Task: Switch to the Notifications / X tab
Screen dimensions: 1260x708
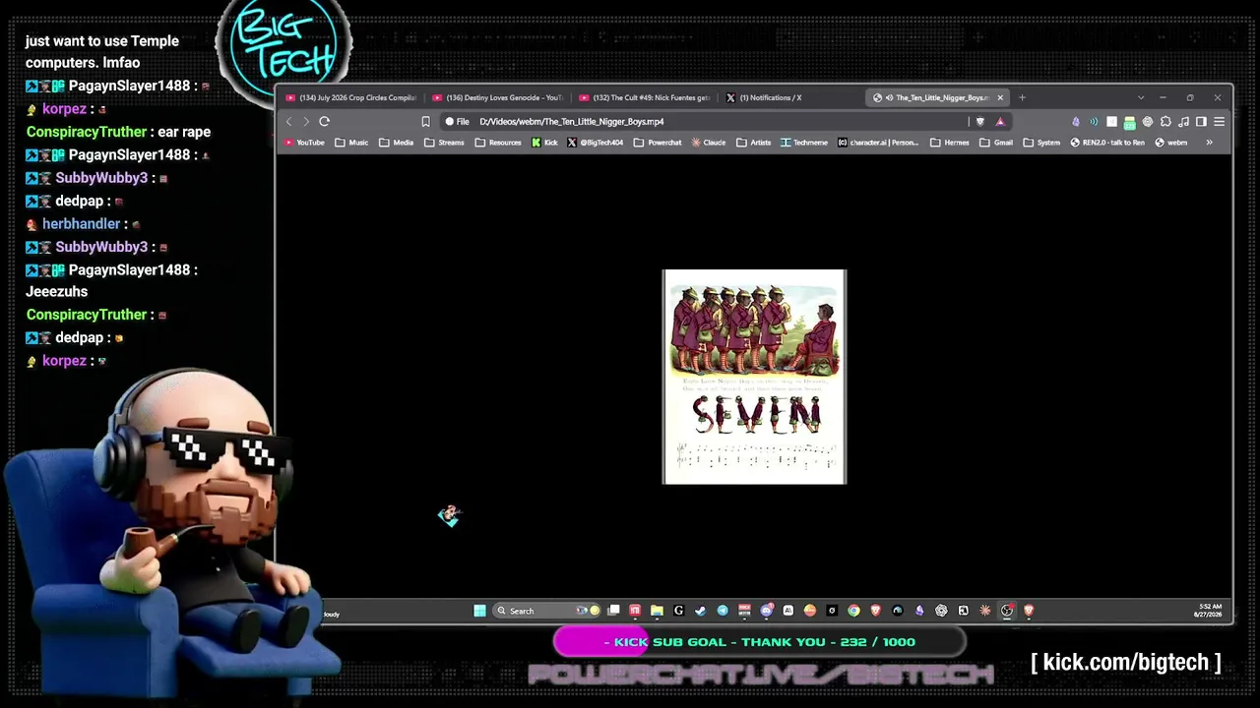Action: 792,97
